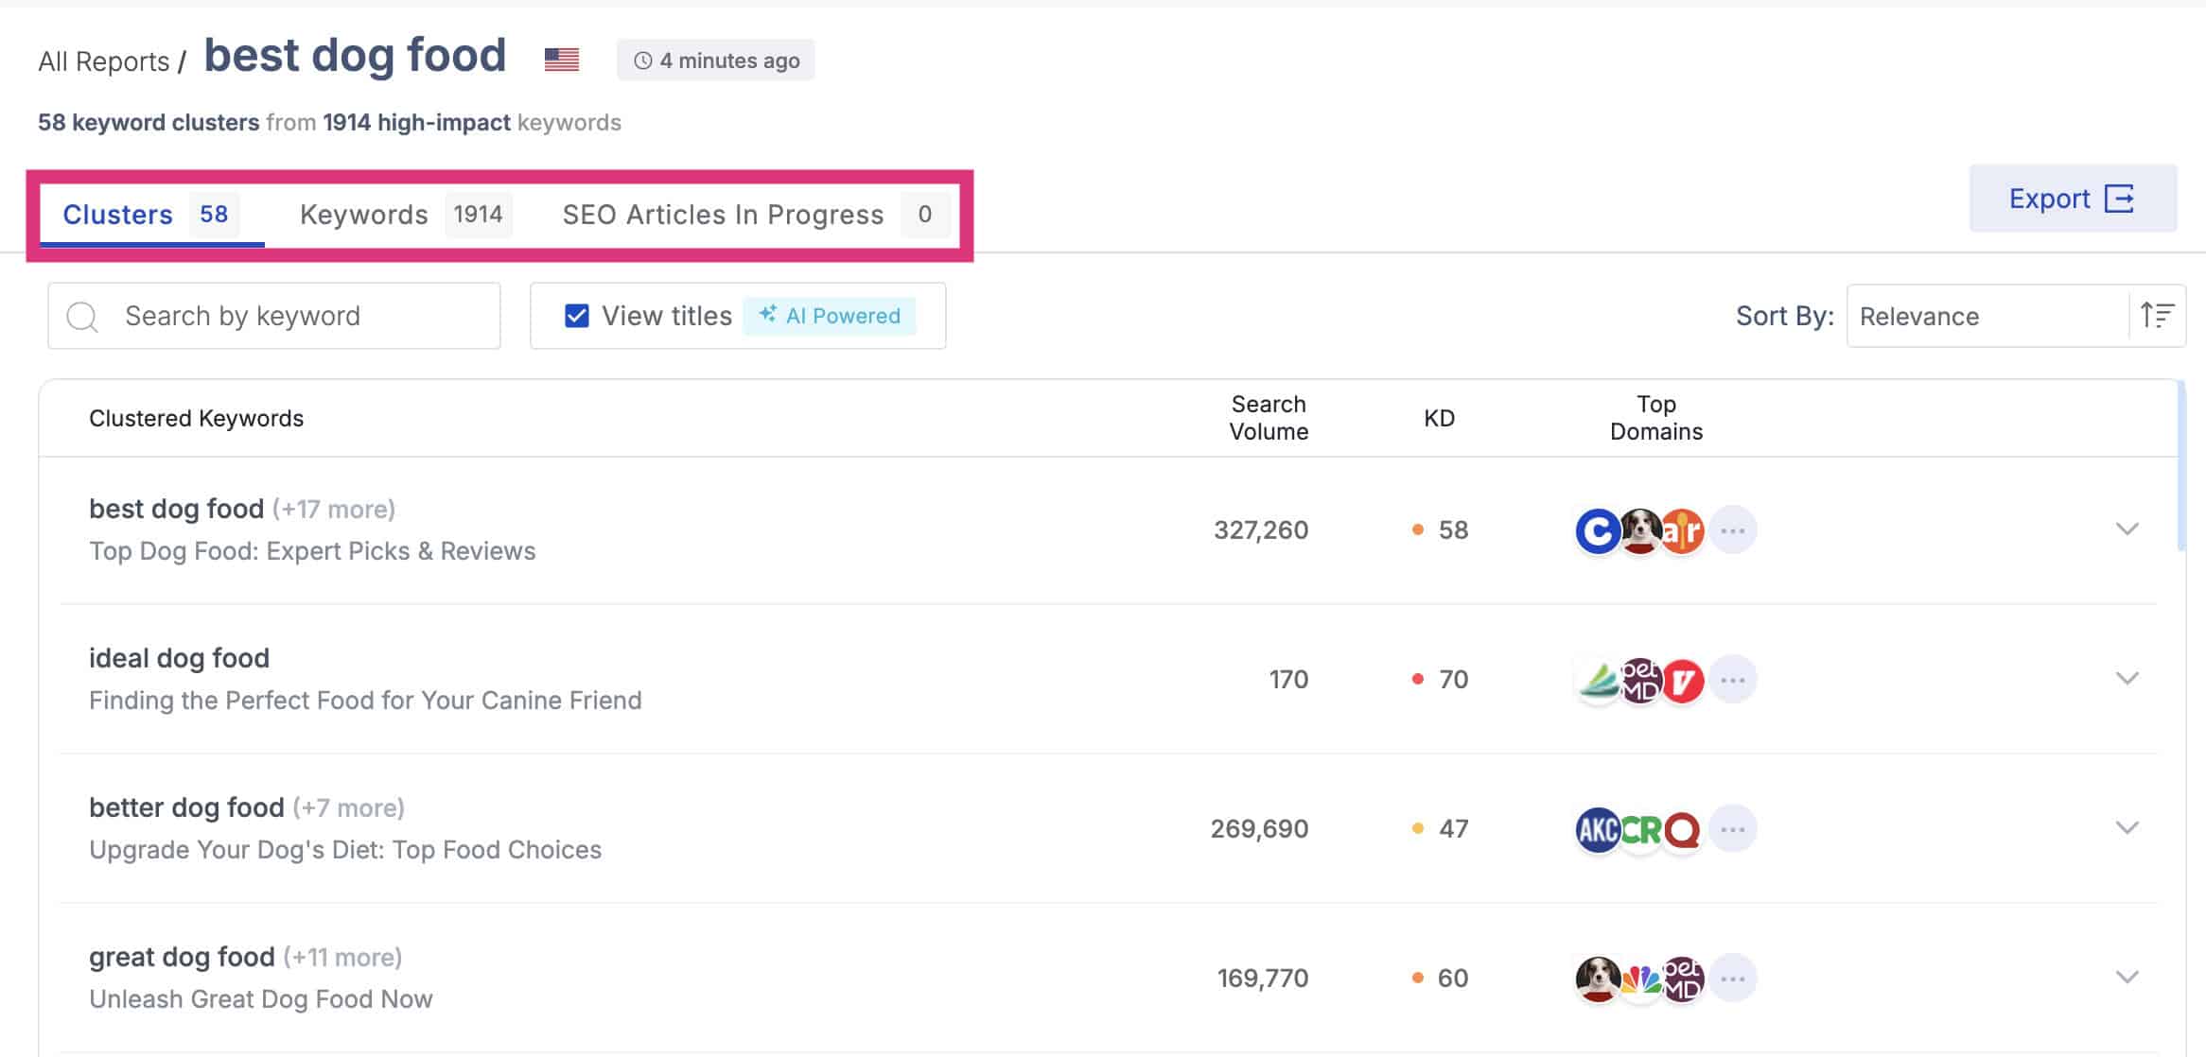This screenshot has height=1057, width=2206.
Task: Click the '(+11 more)' keywords label
Action: click(x=342, y=958)
